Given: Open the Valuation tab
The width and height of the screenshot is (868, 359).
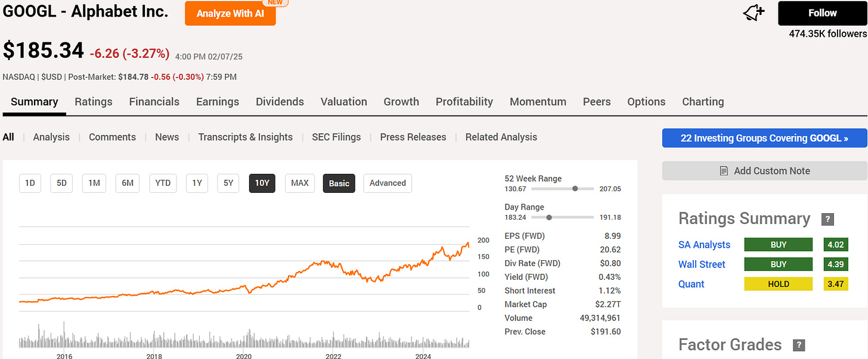Looking at the screenshot, I should click(x=344, y=102).
